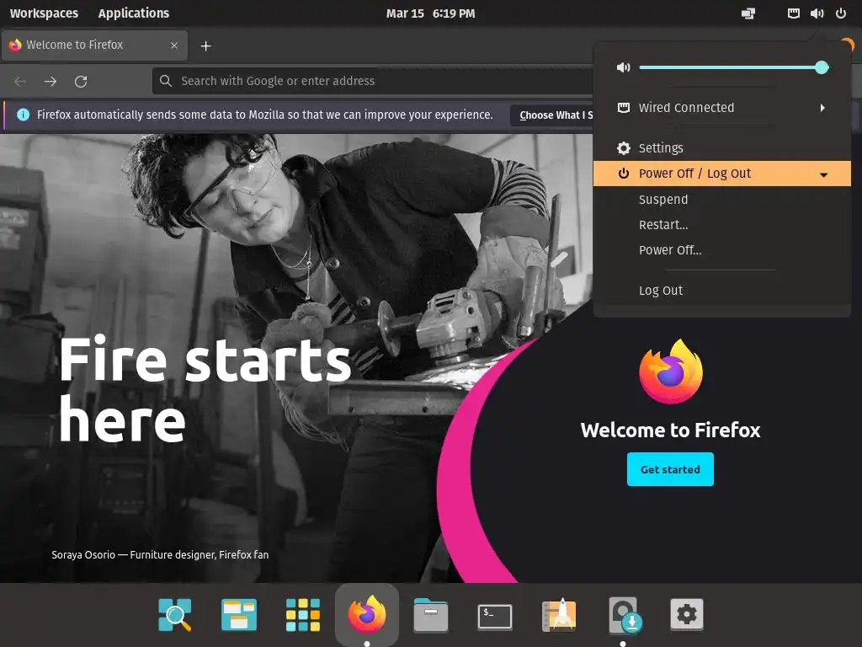Open the Pop!_Shop rocket dock icon
This screenshot has height=647, width=862.
559,614
